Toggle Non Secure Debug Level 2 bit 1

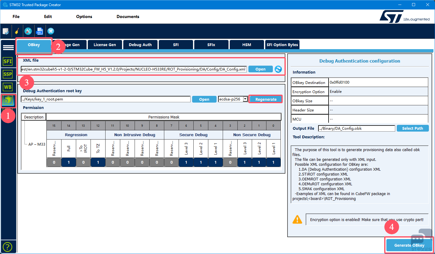(259, 162)
